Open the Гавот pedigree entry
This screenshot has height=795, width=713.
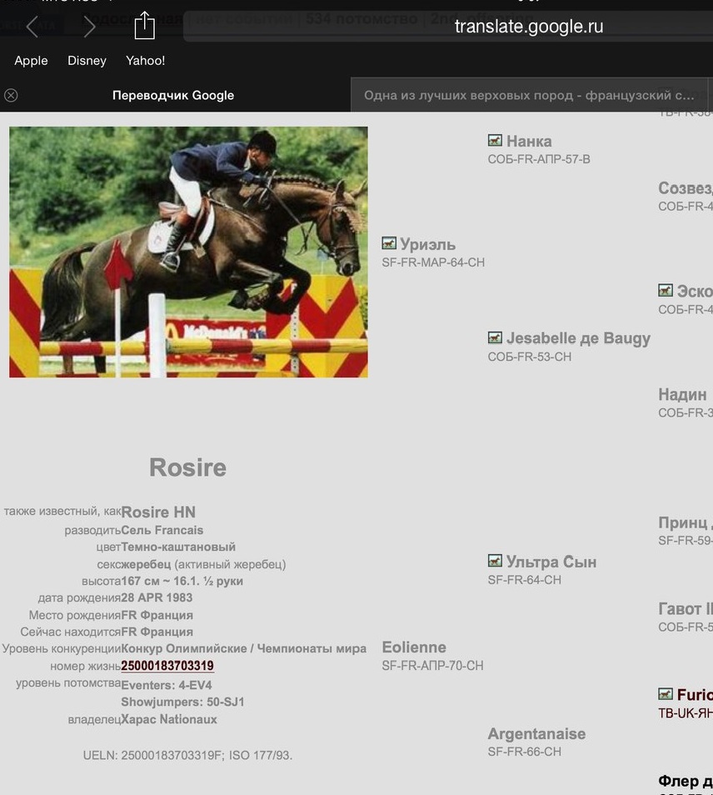[x=686, y=608]
